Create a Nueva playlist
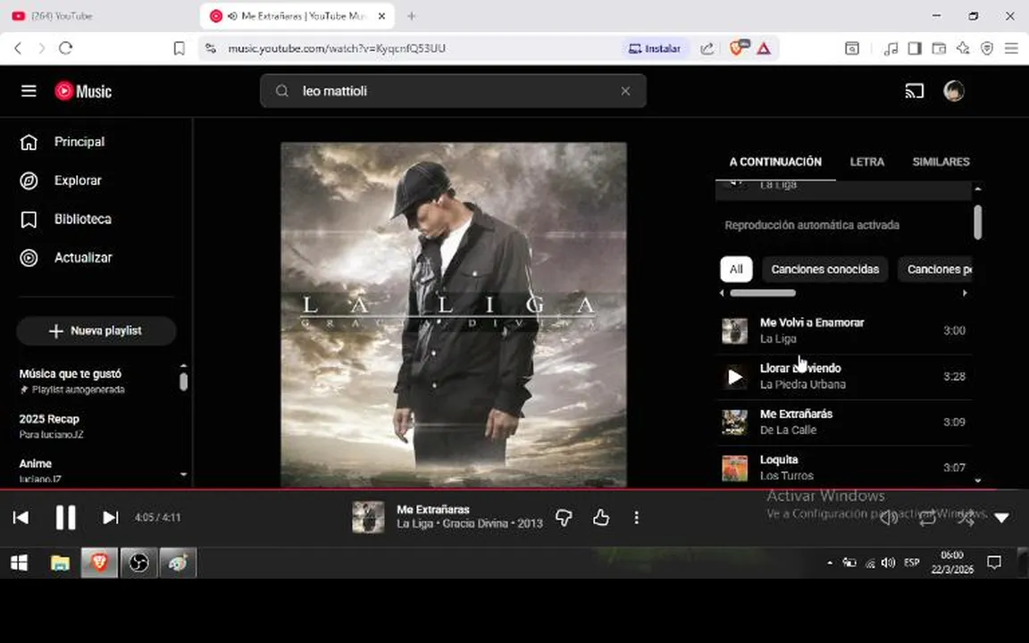Screen dimensions: 1029x643 click(x=96, y=330)
